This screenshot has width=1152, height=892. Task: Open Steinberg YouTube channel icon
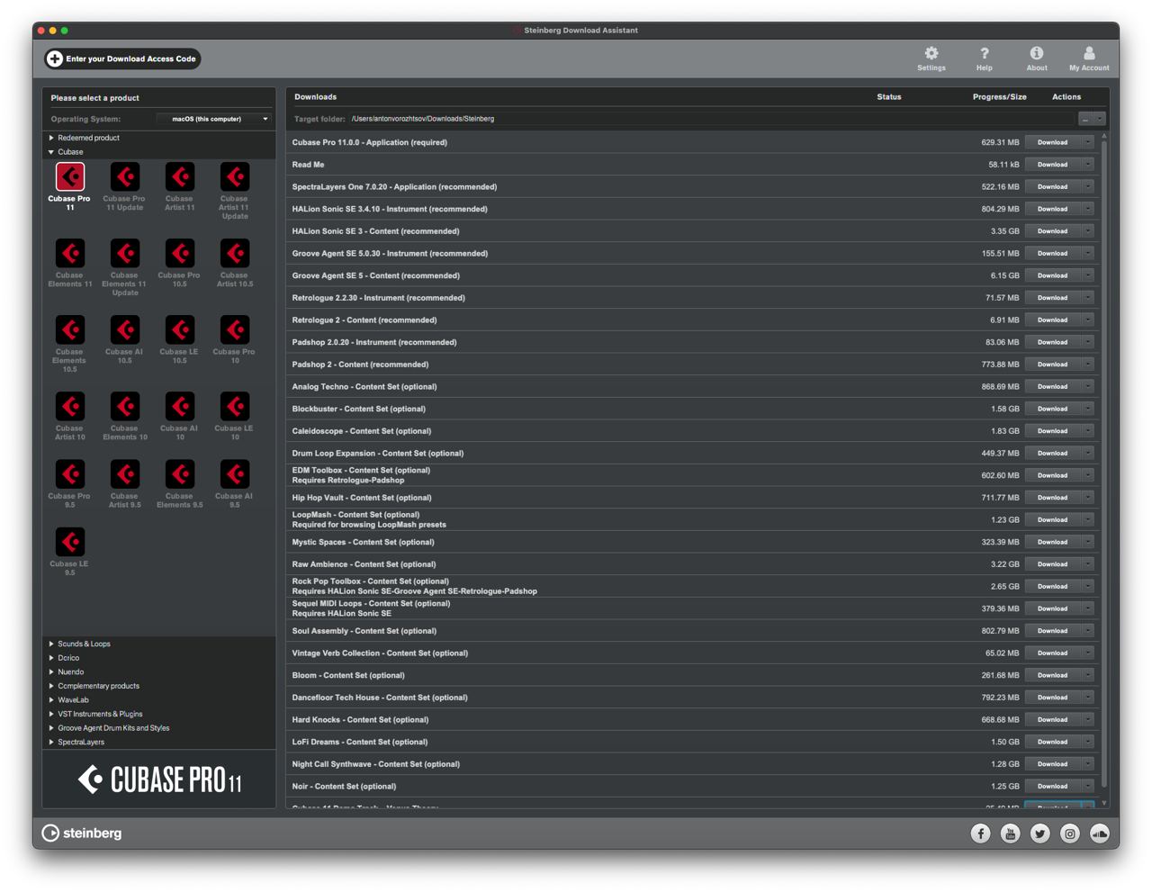pos(1011,833)
